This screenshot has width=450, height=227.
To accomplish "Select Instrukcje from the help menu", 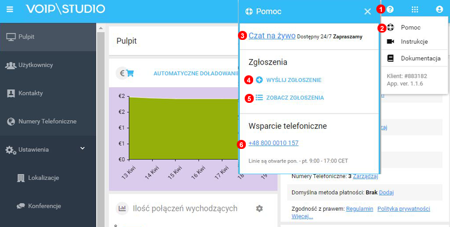I will (414, 42).
